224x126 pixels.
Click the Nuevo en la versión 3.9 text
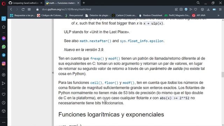(x=84, y=50)
